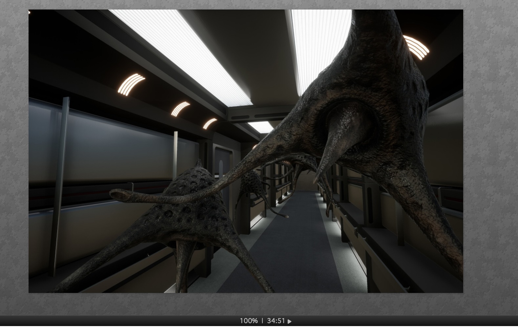Click the 34:51 time value
The width and height of the screenshot is (518, 331).
[276, 321]
